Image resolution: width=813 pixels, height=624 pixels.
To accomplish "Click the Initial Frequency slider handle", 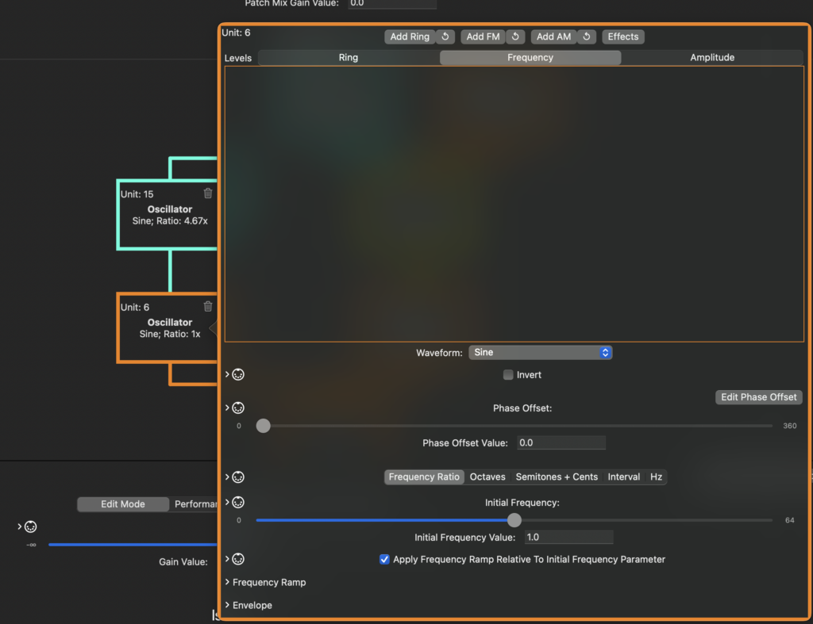I will point(514,520).
